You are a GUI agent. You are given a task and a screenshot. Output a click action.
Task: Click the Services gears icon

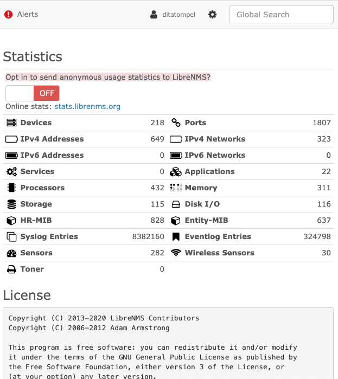pyautogui.click(x=11, y=172)
